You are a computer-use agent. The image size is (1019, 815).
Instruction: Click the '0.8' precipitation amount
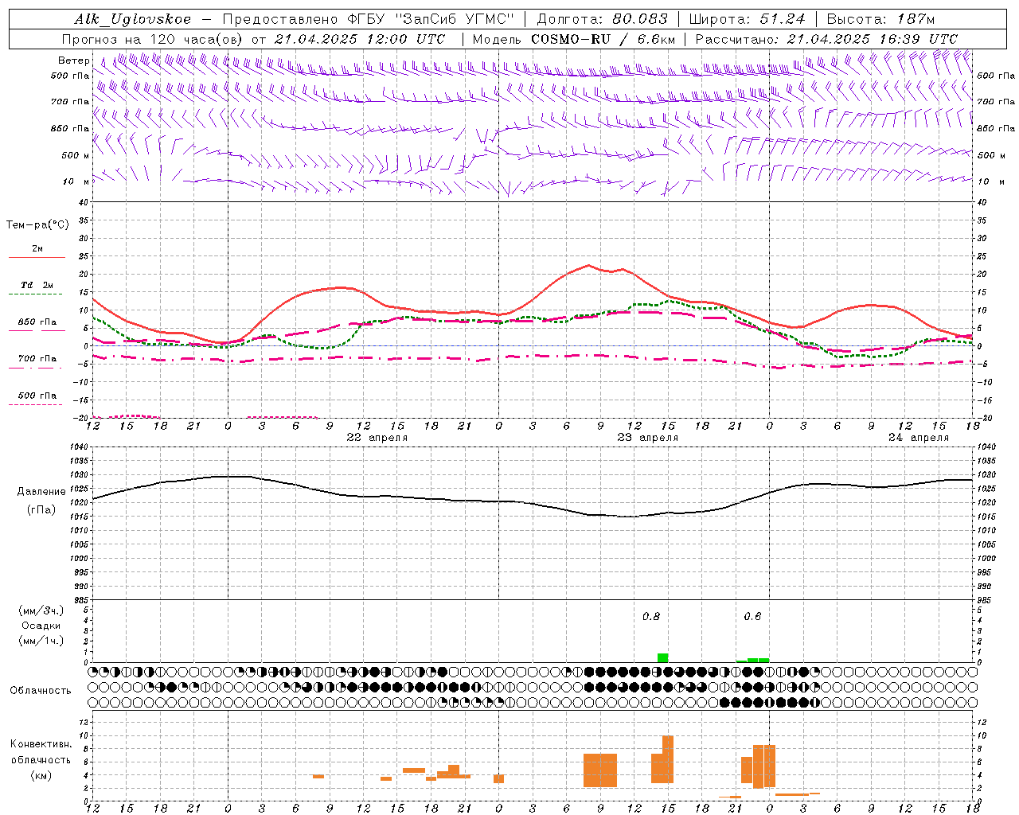tap(651, 616)
